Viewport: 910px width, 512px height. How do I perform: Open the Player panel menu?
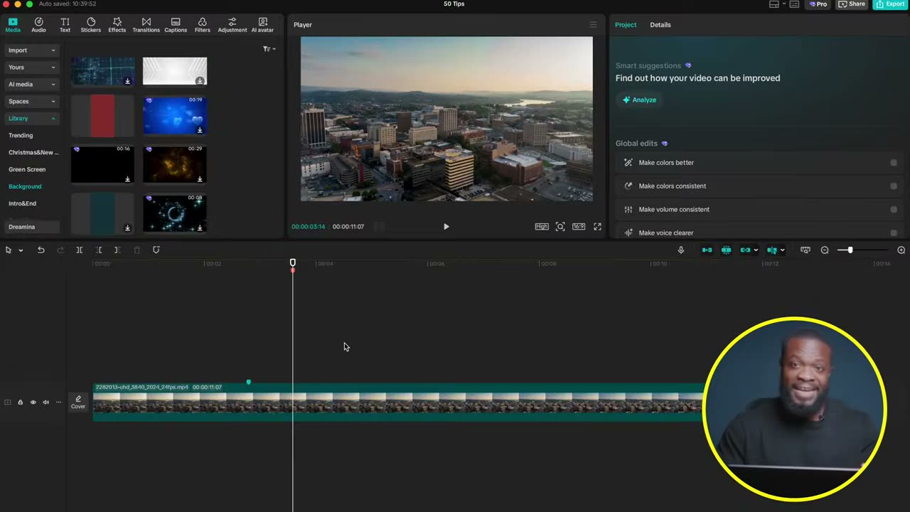[593, 25]
